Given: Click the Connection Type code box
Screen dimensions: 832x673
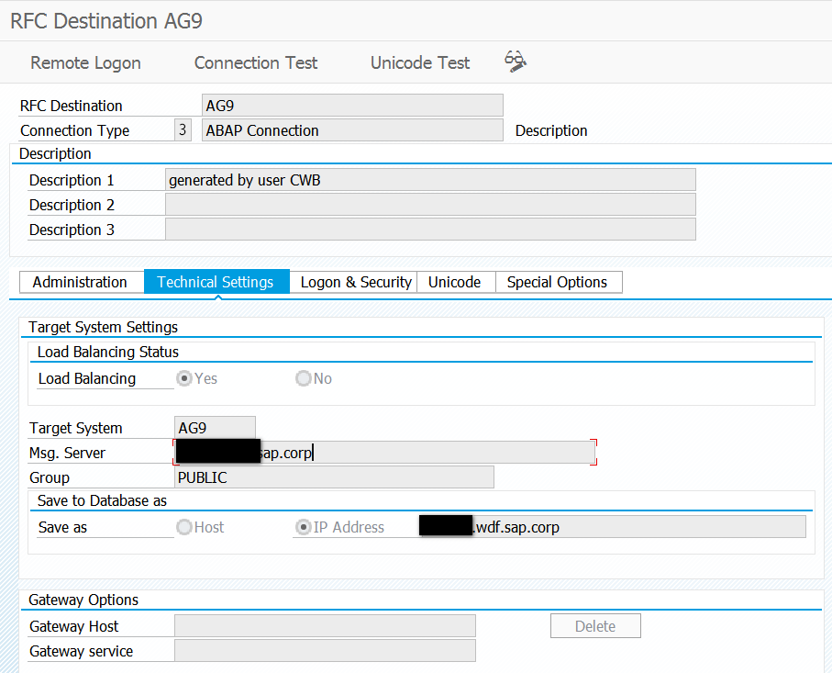Looking at the screenshot, I should point(183,129).
